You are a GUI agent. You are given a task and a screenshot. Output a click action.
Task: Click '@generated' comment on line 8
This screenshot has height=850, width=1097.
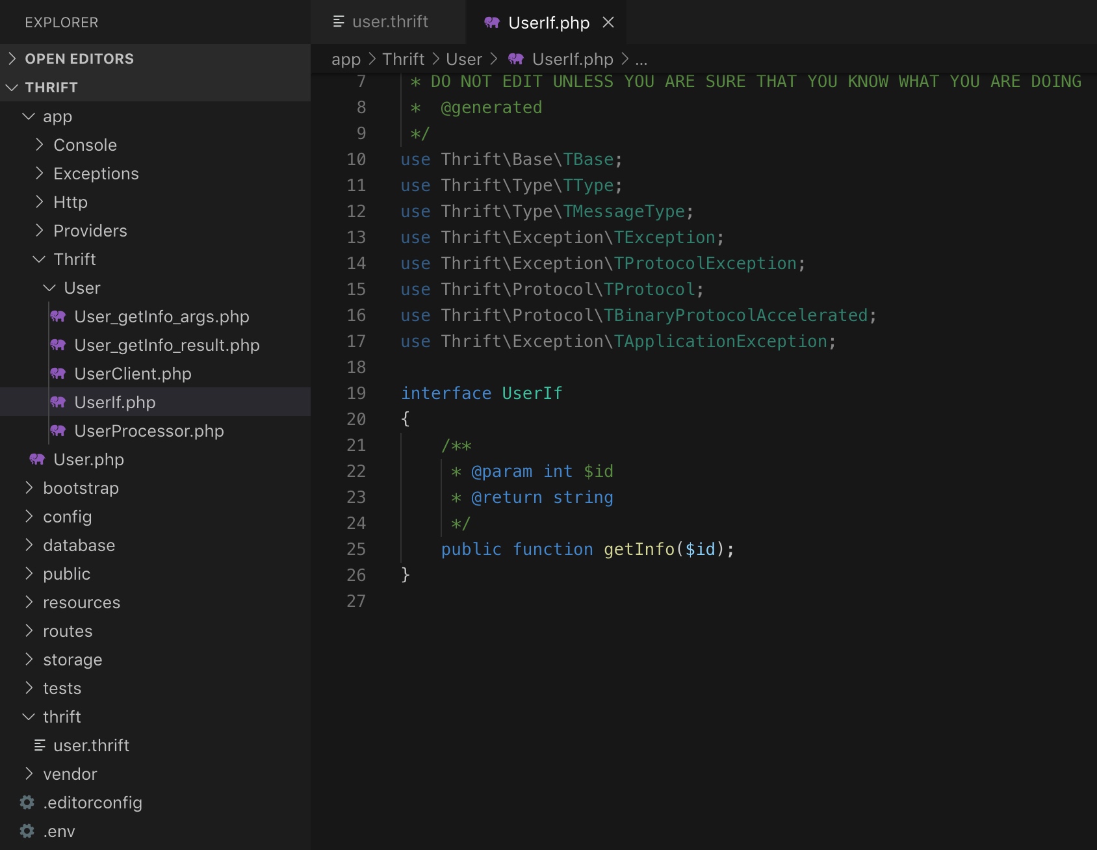pyautogui.click(x=491, y=107)
